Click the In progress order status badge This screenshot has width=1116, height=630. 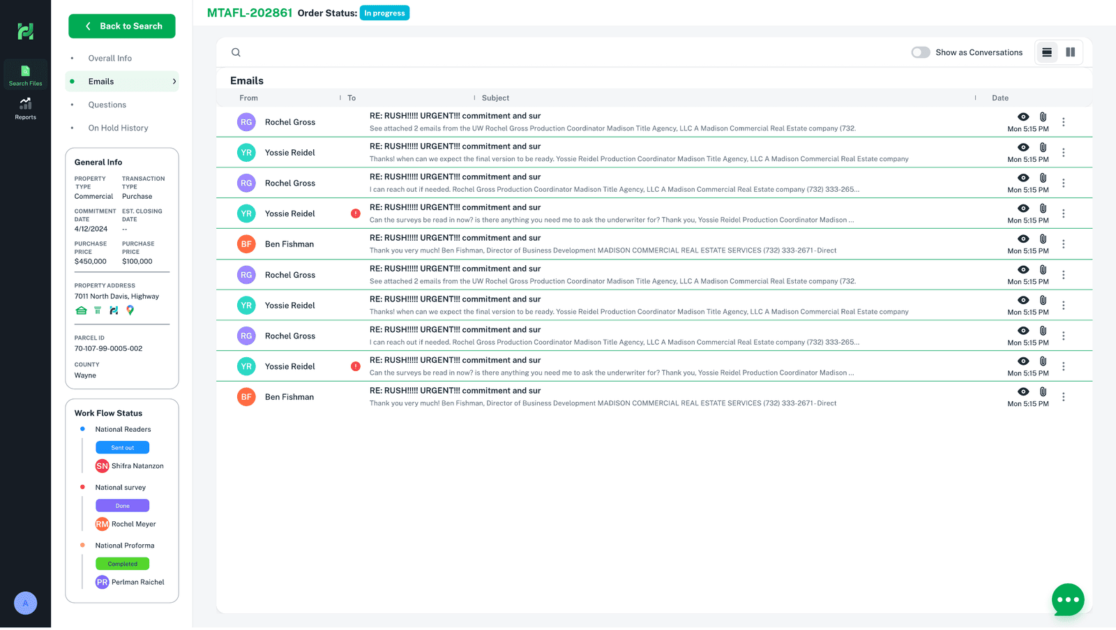pyautogui.click(x=384, y=13)
